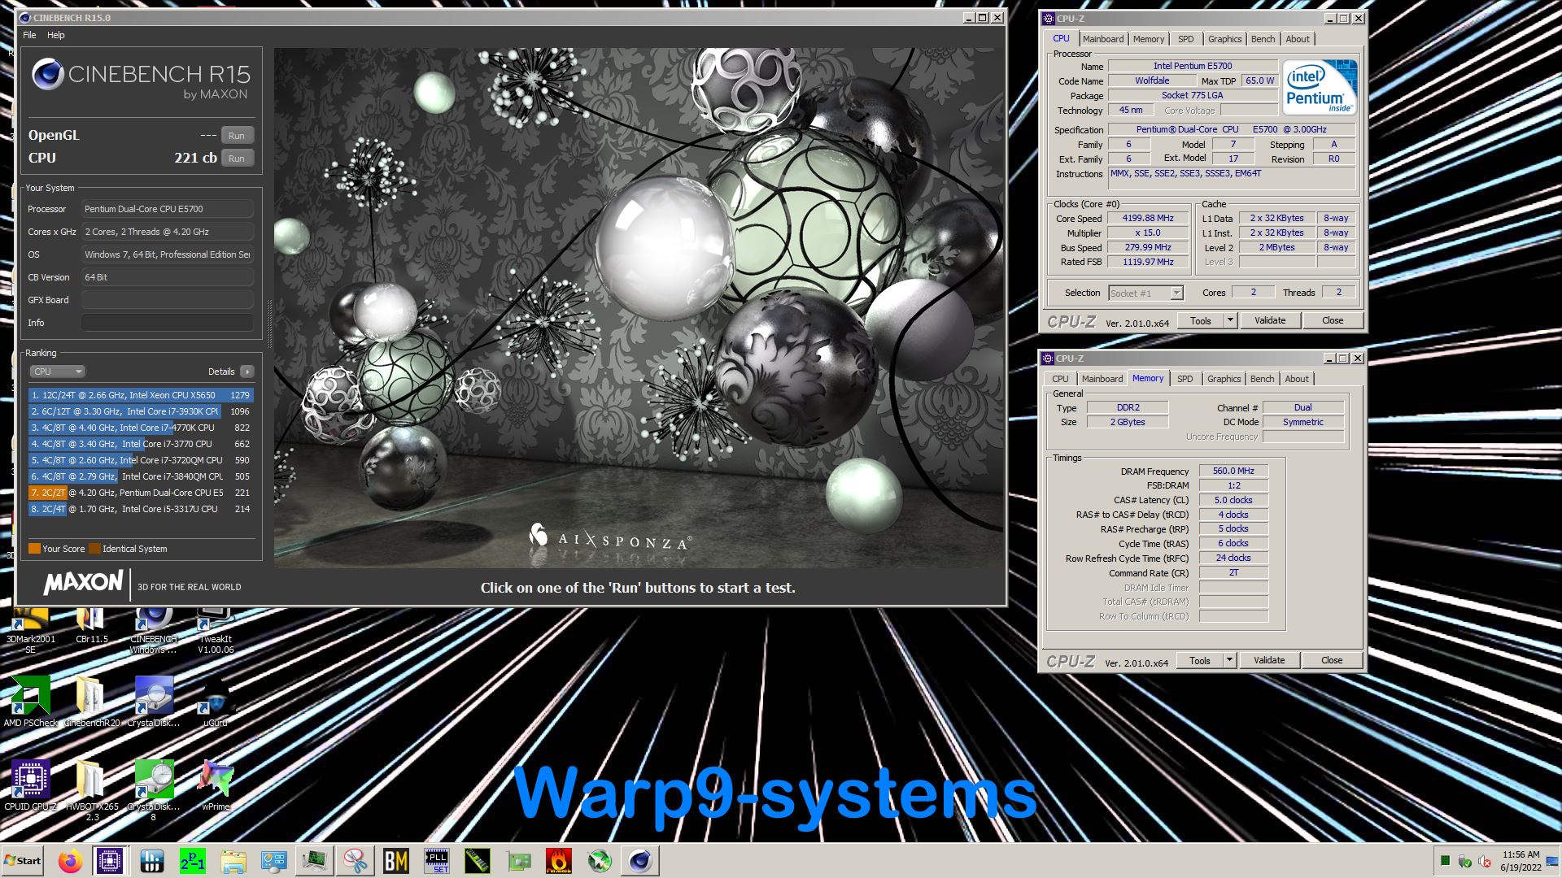Open Tools dropdown arrow in lower CPU-Z
1562x878 pixels.
point(1229,661)
